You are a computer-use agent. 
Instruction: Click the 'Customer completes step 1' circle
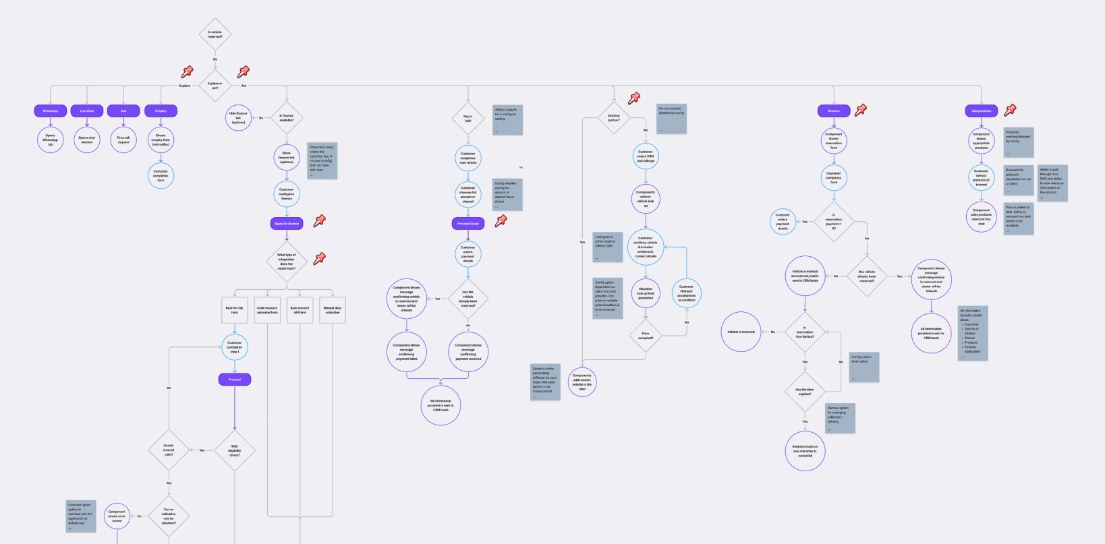(235, 347)
